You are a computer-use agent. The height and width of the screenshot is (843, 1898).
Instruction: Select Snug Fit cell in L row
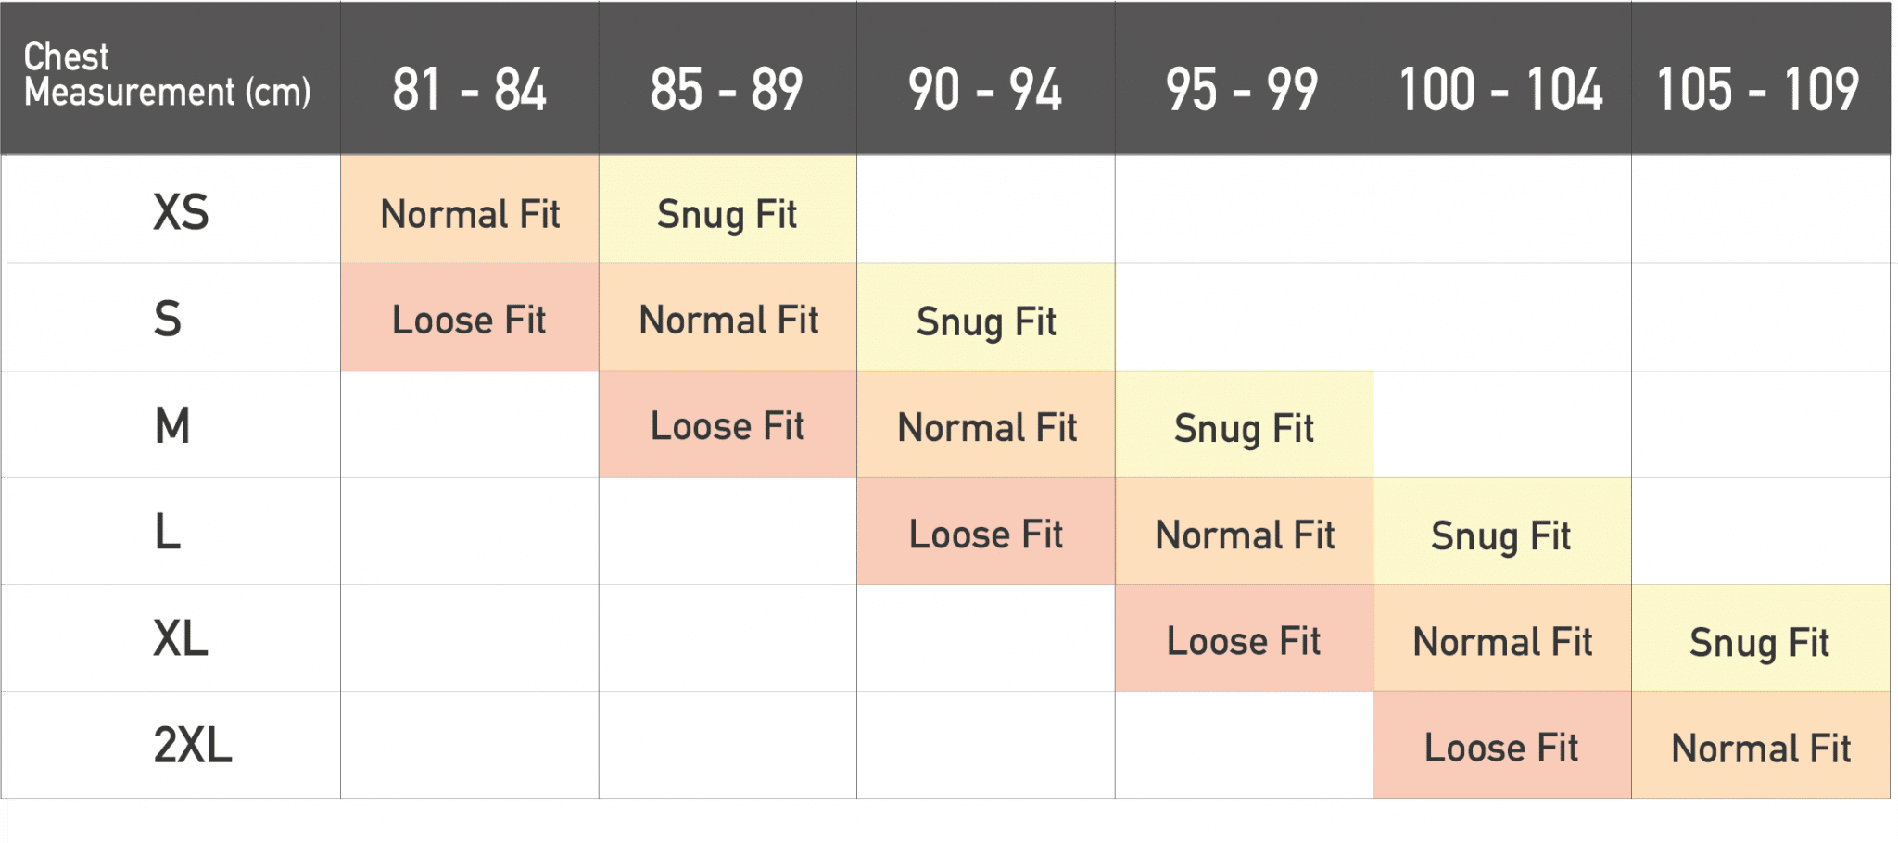tap(1501, 535)
